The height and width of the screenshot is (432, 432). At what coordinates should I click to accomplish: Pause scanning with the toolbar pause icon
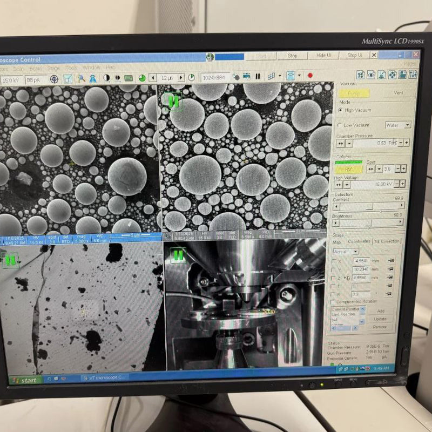pyautogui.click(x=258, y=76)
